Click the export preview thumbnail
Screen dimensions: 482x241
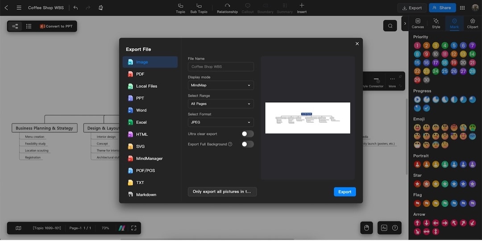coord(307,118)
